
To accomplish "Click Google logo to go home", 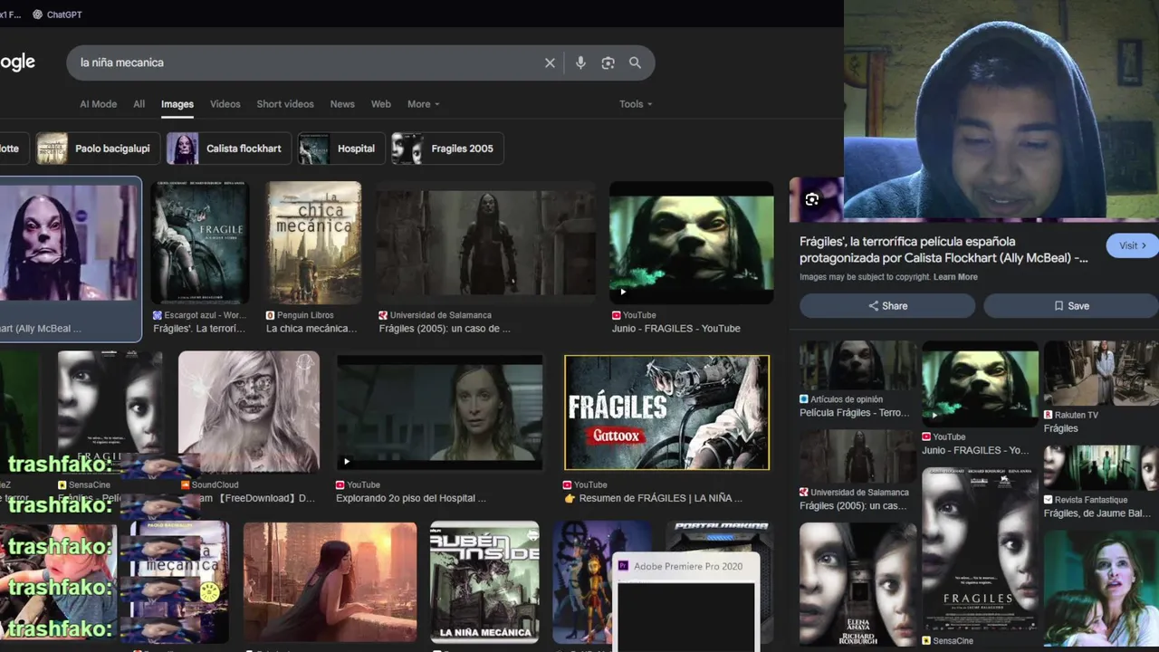I will coord(17,62).
